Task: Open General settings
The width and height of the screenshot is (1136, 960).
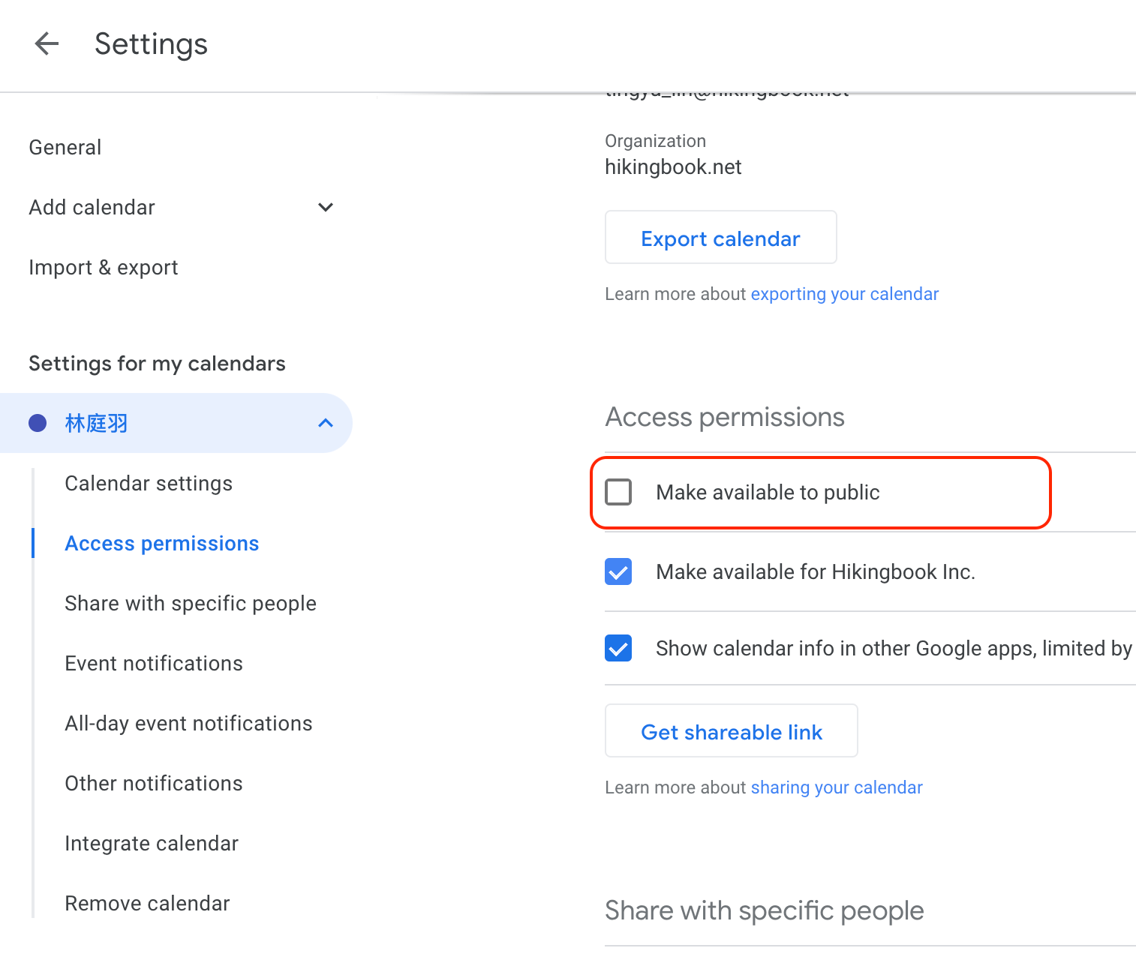Action: 65,147
